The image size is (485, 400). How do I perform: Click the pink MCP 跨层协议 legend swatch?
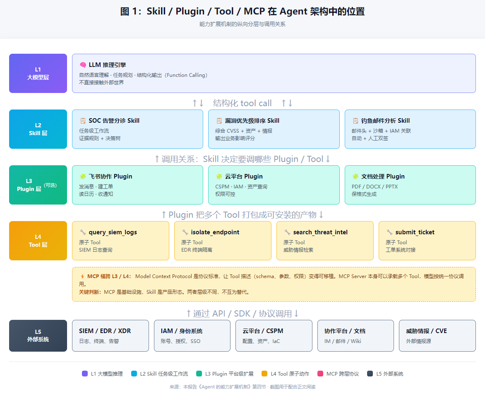[x=320, y=374]
